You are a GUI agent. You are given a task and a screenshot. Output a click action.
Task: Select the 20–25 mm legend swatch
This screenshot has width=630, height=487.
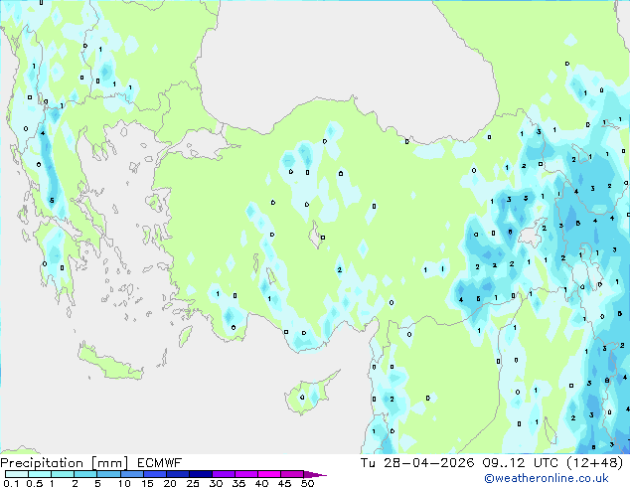pyautogui.click(x=177, y=474)
